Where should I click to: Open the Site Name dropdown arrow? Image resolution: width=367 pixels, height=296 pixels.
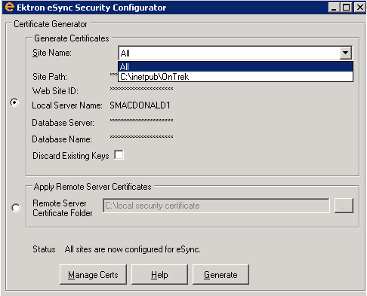[345, 53]
